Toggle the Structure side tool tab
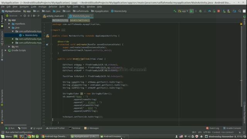This screenshot has height=139, width=247. pyautogui.click(x=2, y=39)
